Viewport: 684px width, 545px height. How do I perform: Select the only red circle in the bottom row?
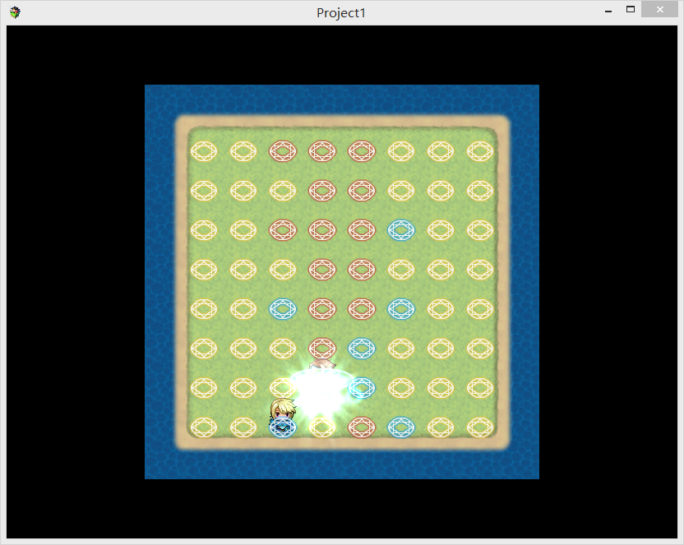tap(362, 427)
